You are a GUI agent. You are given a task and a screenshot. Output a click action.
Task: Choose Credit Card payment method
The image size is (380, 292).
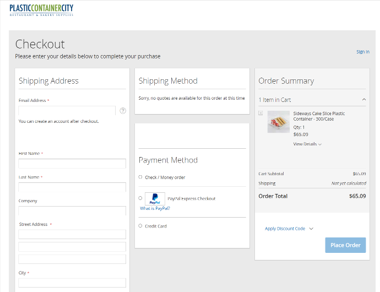[140, 226]
